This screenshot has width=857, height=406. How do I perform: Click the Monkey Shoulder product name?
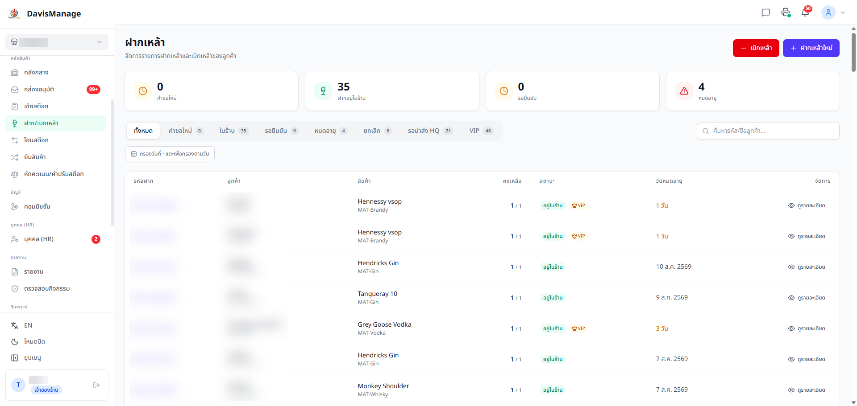pyautogui.click(x=383, y=386)
